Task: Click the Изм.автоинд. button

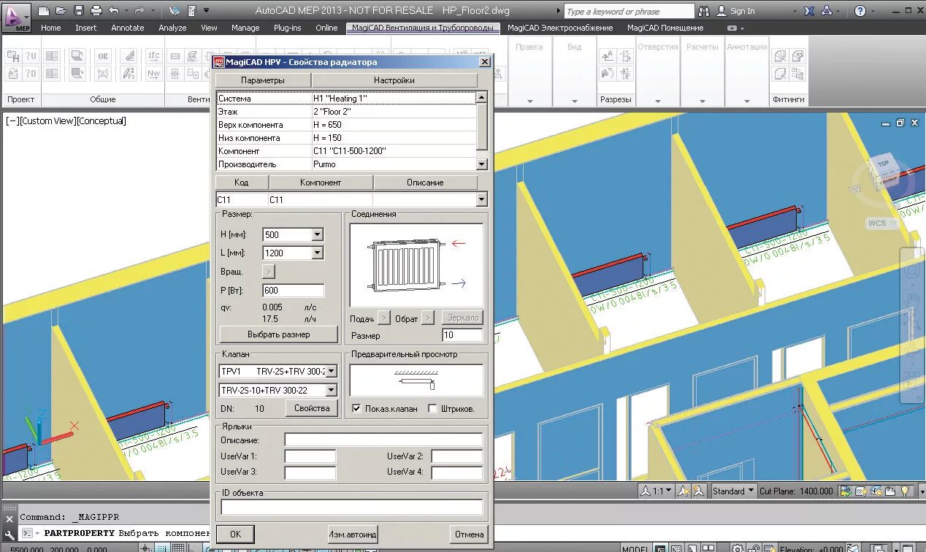Action: pos(353,534)
